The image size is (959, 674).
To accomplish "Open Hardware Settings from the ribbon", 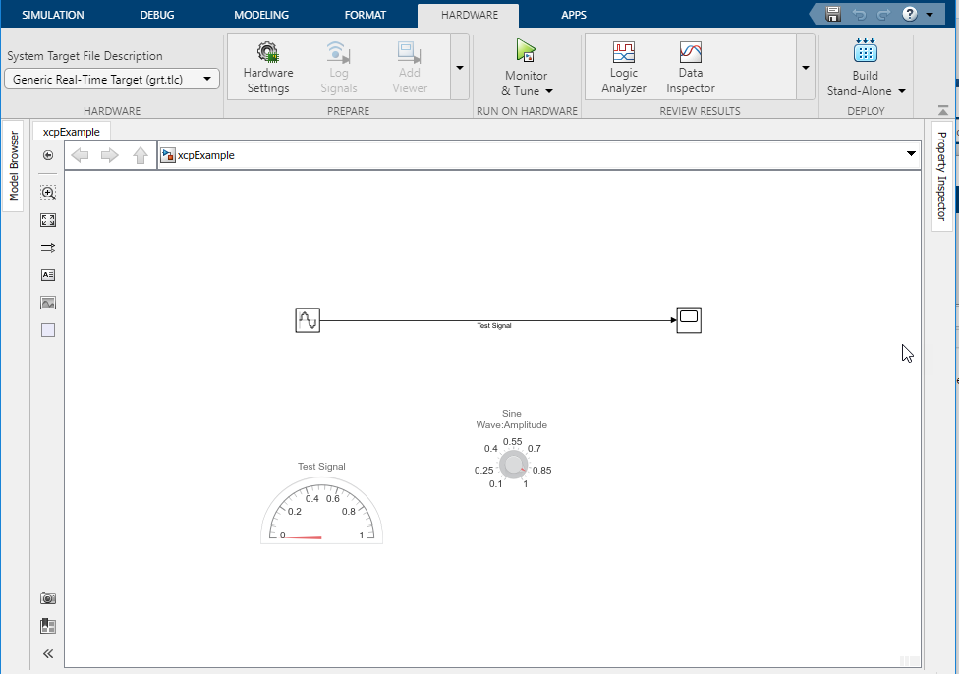I will tap(267, 66).
